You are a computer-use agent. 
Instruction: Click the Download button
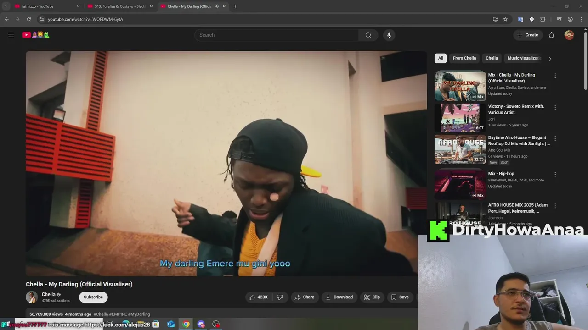339,297
